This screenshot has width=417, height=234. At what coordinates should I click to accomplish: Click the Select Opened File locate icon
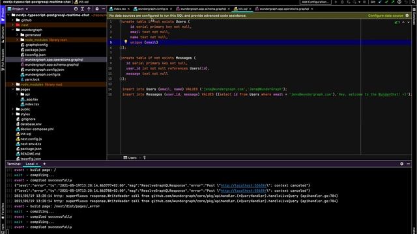76,8
